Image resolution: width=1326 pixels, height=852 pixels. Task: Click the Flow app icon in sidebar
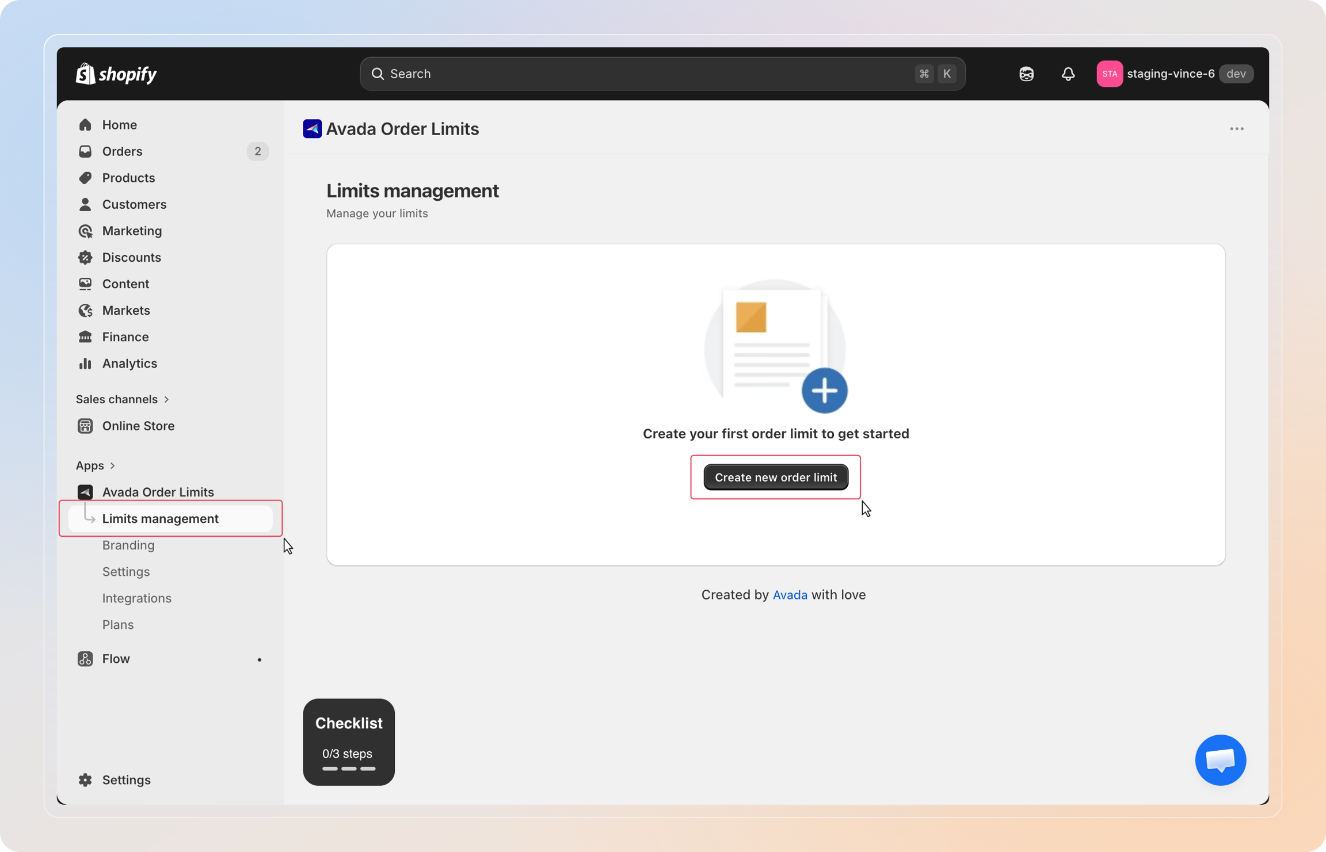tap(85, 658)
